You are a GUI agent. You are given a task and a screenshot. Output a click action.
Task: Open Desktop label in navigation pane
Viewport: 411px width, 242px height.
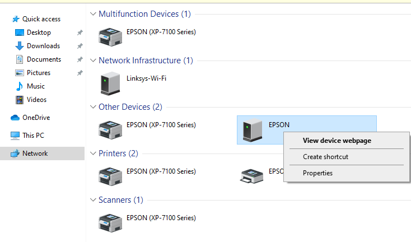click(x=39, y=32)
